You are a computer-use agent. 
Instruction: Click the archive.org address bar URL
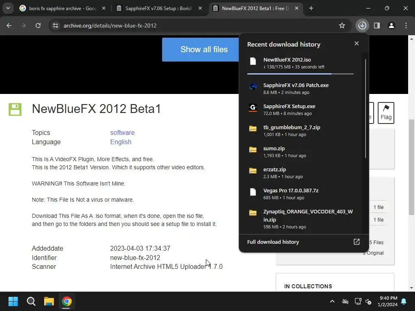coord(110,26)
